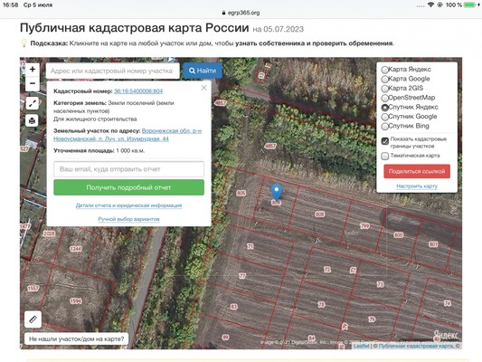The image size is (482, 362).
Task: Select Карта 2GIS map layer
Action: 384,89
